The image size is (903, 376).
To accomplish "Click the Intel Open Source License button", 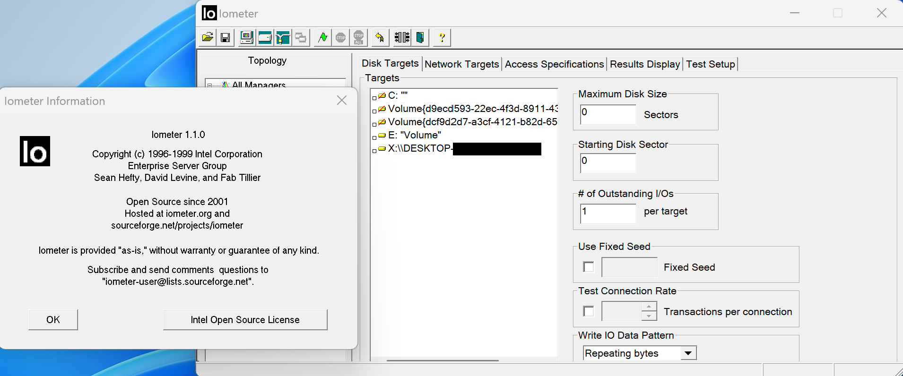I will (245, 320).
